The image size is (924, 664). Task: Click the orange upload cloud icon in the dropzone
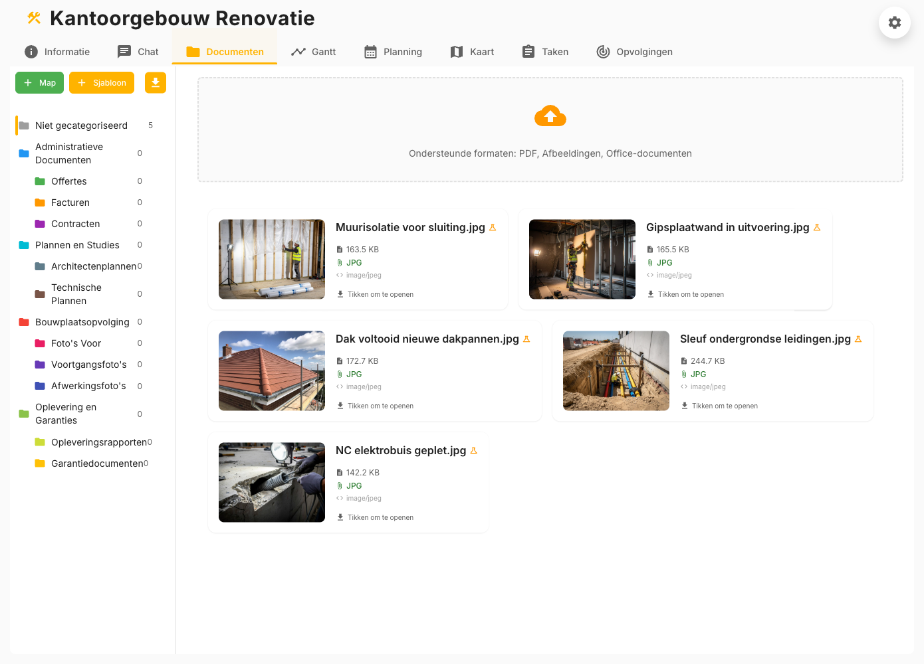tap(550, 116)
